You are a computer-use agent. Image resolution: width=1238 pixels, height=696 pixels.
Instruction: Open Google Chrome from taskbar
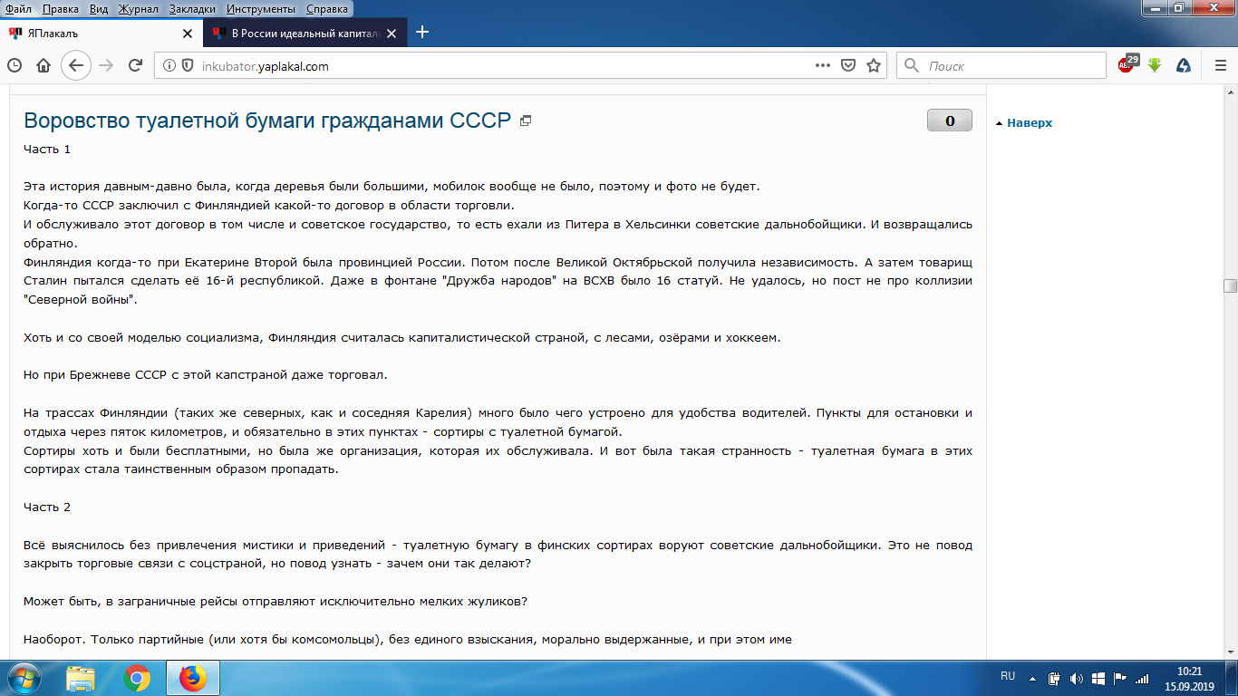[x=137, y=678]
